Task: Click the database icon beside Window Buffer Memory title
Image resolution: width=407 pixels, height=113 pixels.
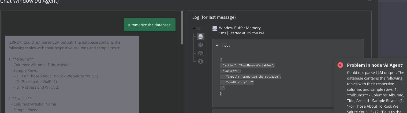Action: pyautogui.click(x=215, y=28)
